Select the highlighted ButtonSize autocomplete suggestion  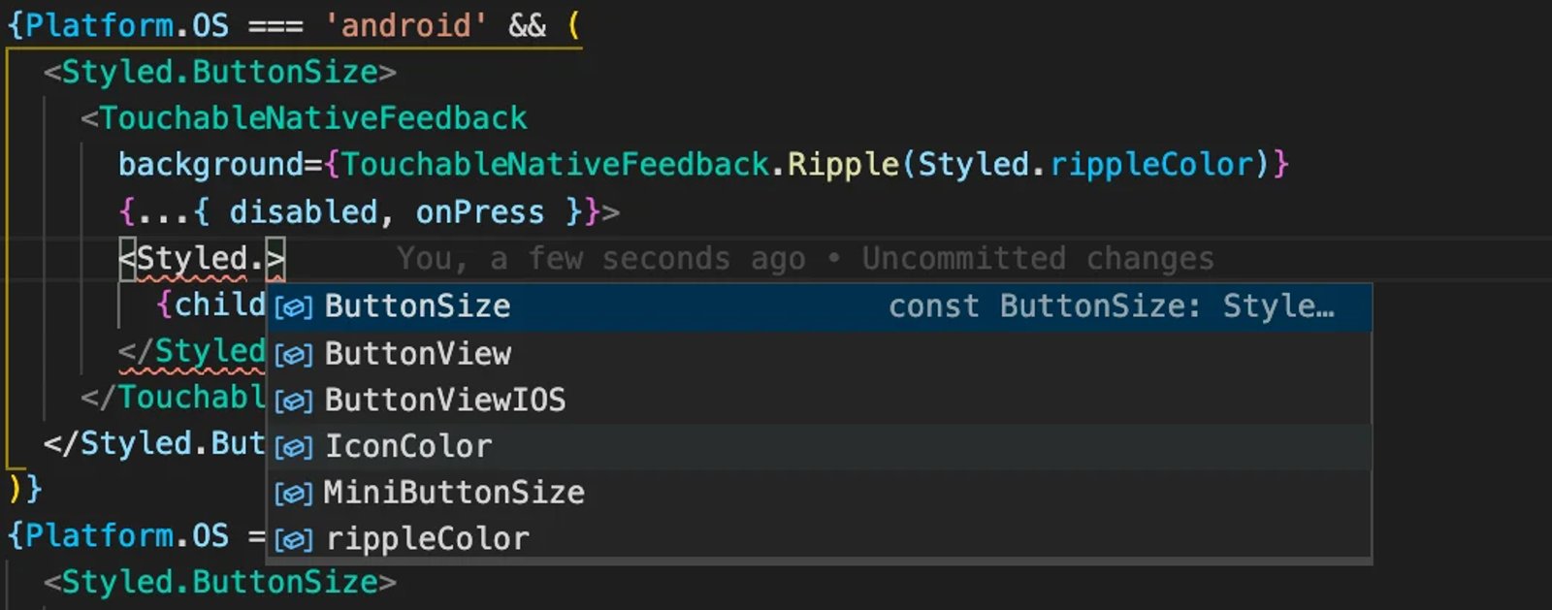point(417,306)
